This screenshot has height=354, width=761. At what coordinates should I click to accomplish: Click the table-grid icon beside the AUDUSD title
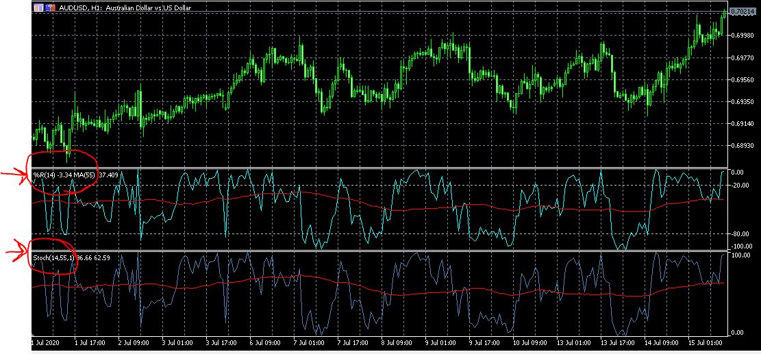pos(38,8)
